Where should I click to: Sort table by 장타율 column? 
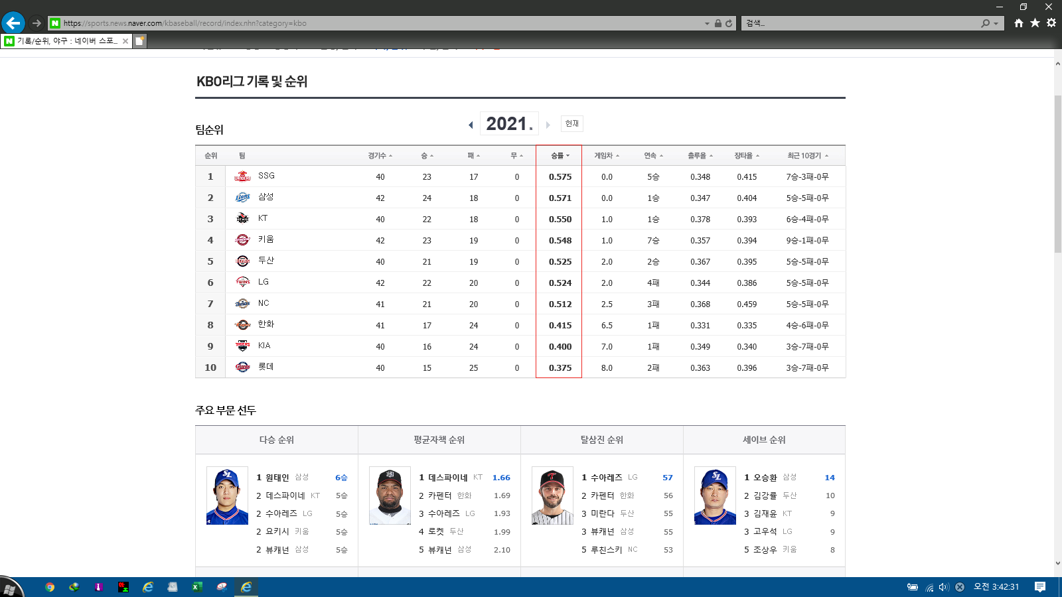click(x=747, y=156)
